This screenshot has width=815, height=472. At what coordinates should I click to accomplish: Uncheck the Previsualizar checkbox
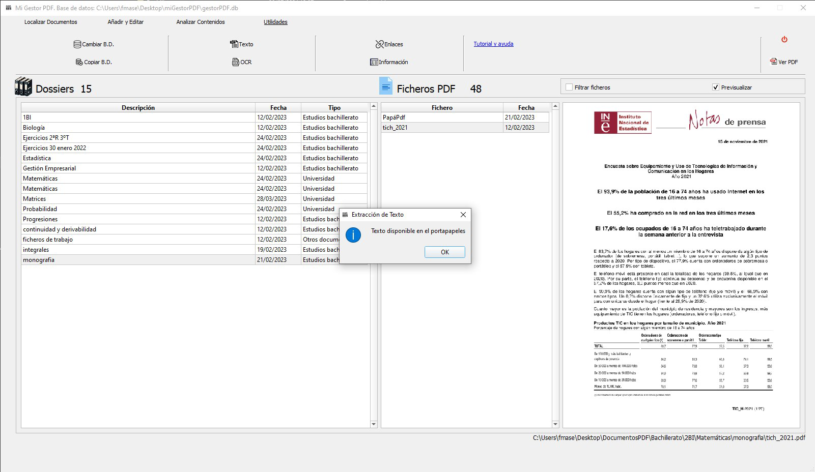pos(716,87)
